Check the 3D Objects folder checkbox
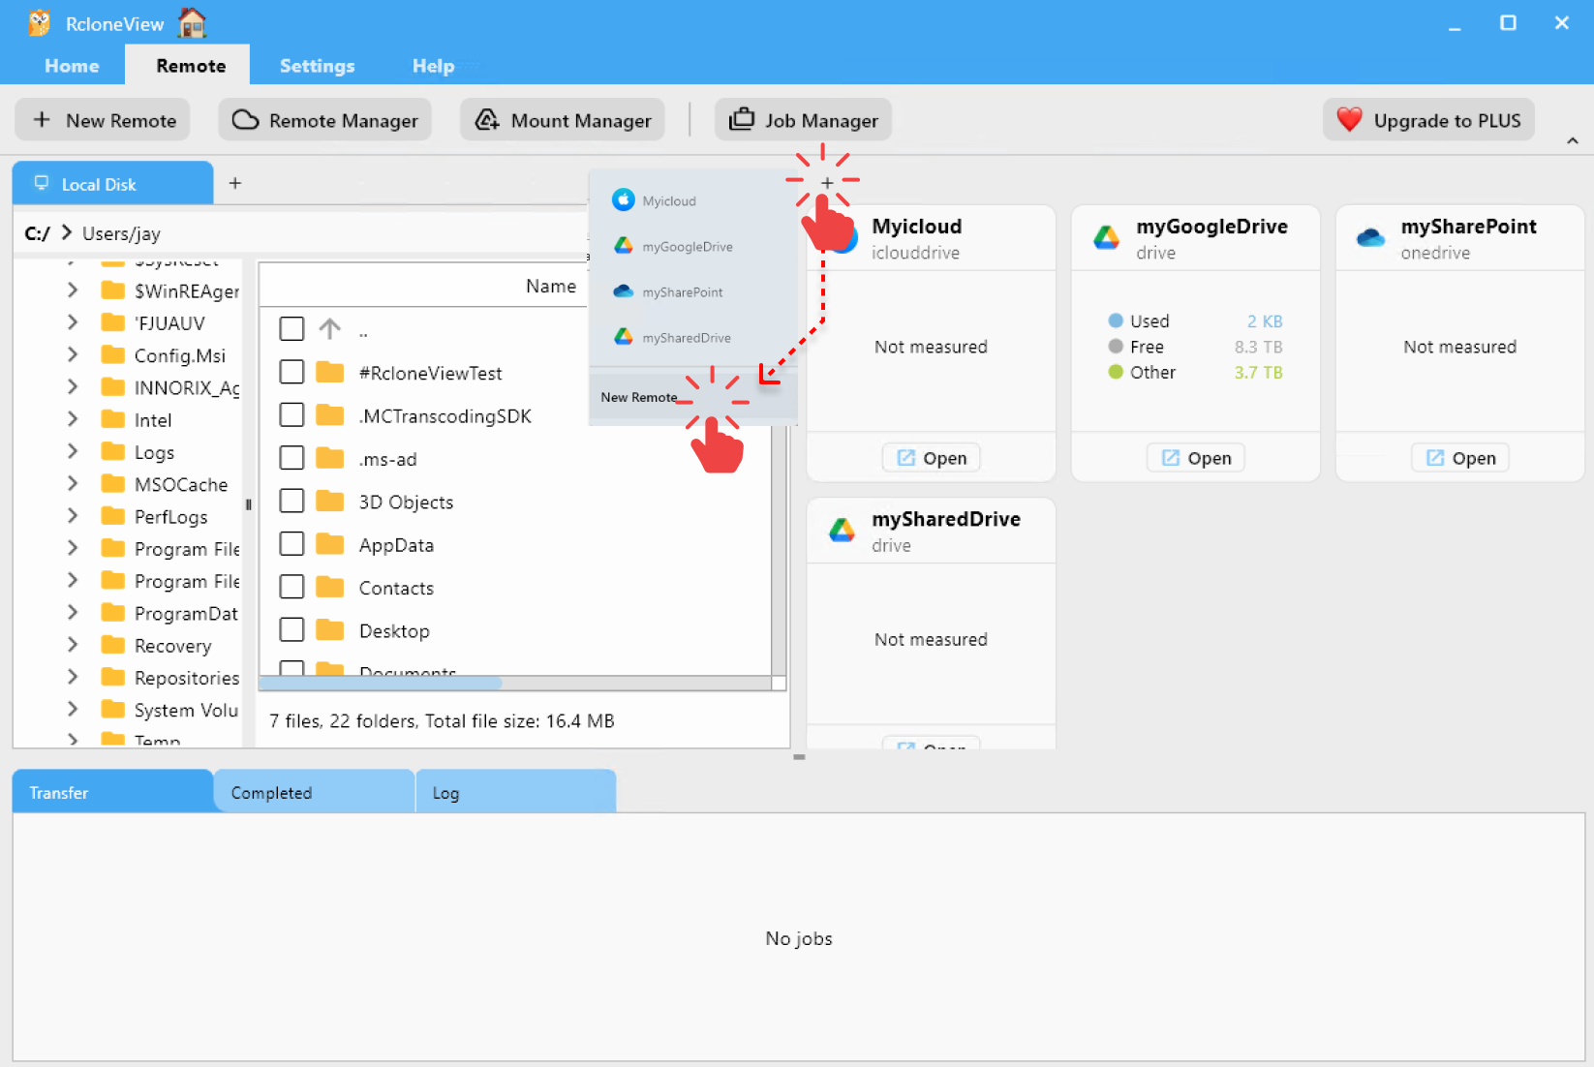This screenshot has width=1594, height=1067. click(291, 500)
